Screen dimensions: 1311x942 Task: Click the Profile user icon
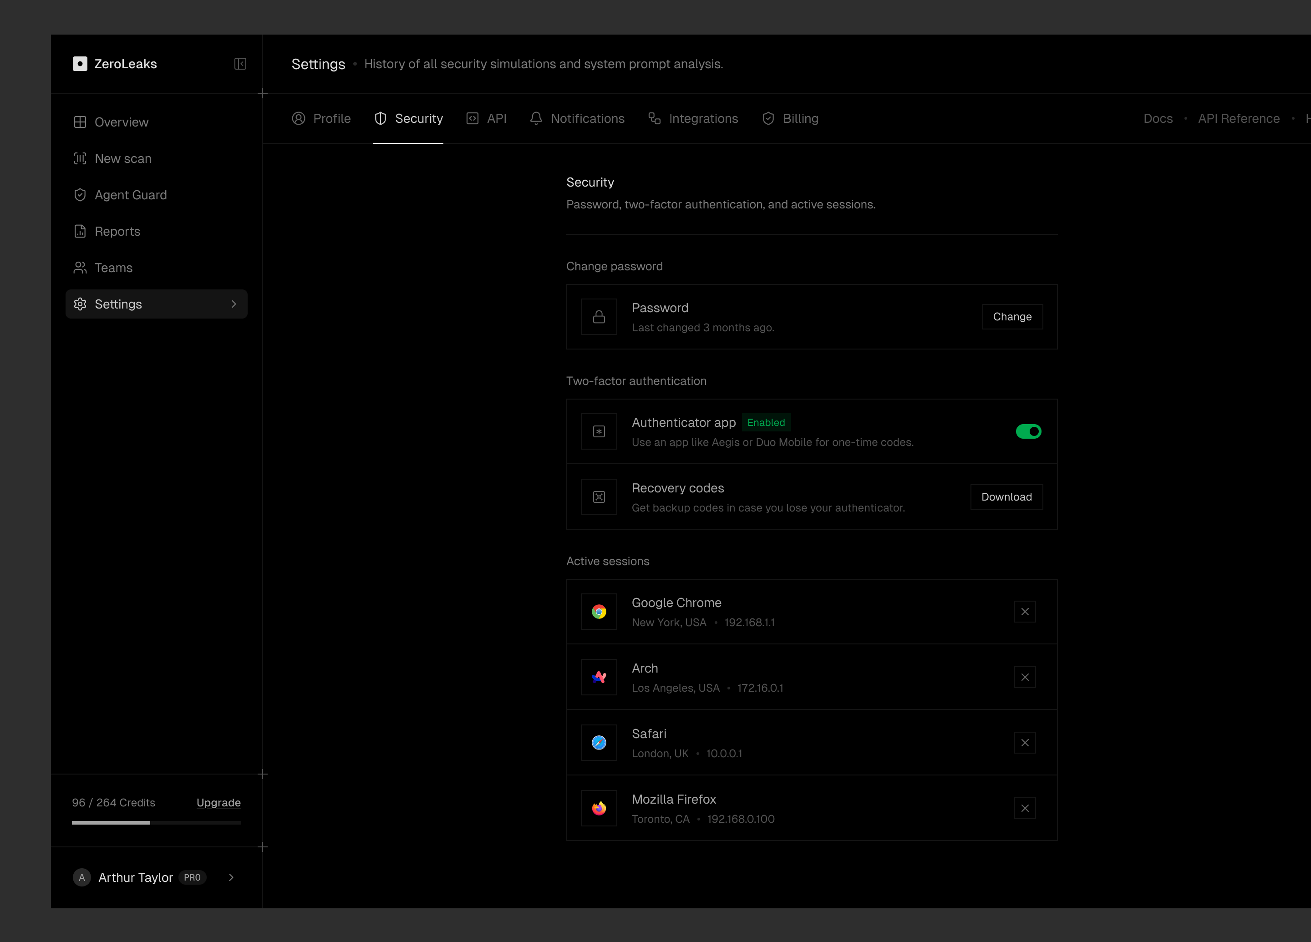point(299,118)
